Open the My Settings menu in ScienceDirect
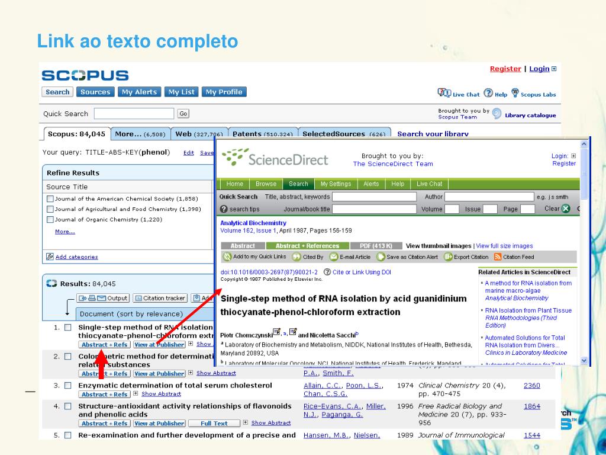The image size is (606, 455). (x=336, y=184)
